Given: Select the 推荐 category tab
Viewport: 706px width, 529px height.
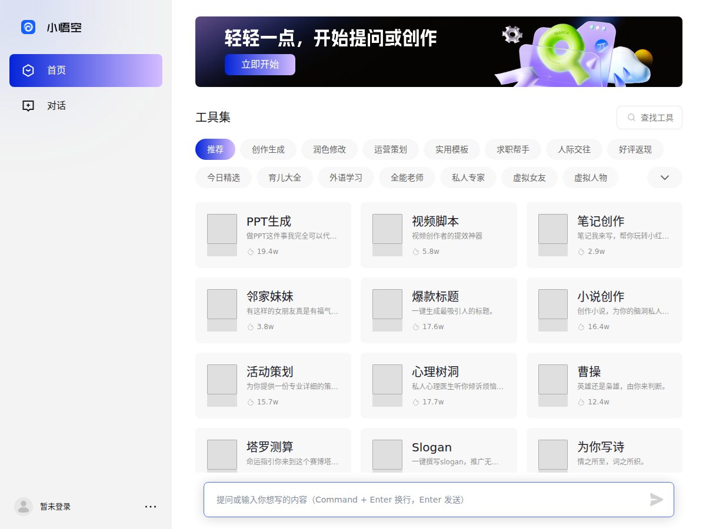Looking at the screenshot, I should click(x=215, y=149).
